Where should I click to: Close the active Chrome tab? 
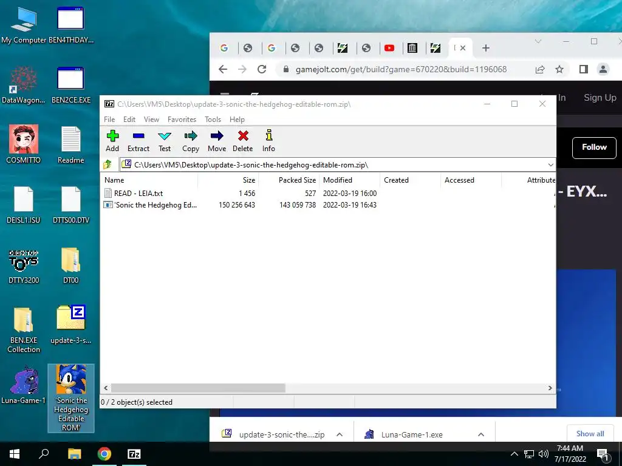[x=462, y=48]
